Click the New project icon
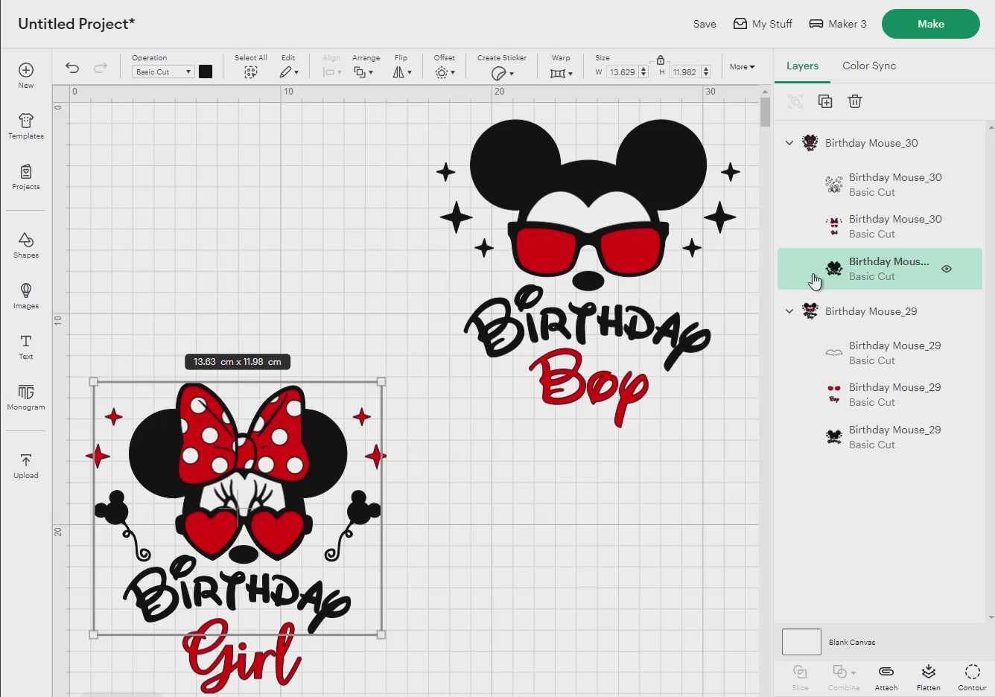Viewport: 995px width, 697px height. pos(26,75)
